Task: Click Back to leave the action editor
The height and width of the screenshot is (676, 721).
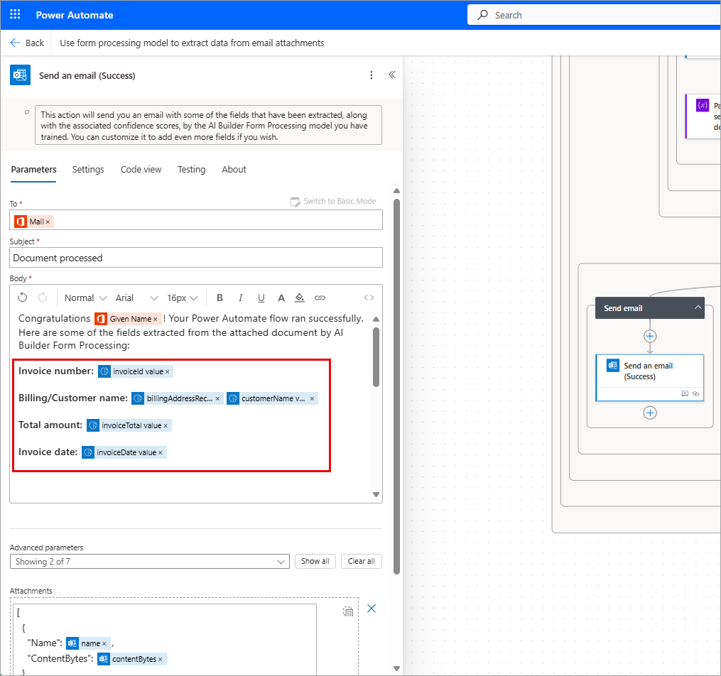Action: tap(27, 43)
